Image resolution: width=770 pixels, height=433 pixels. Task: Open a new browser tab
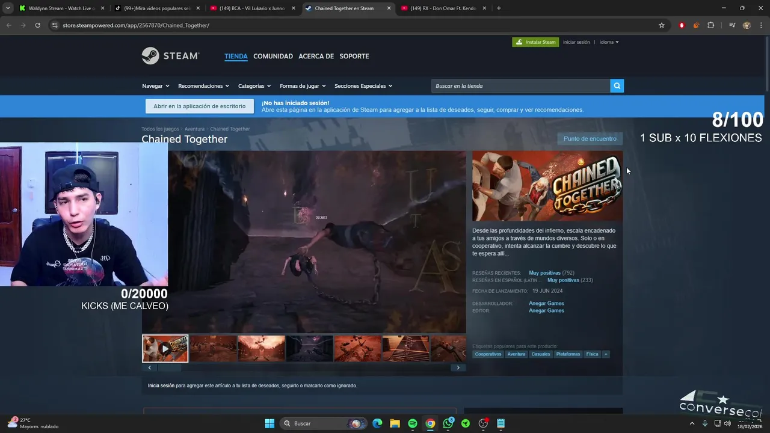(499, 8)
